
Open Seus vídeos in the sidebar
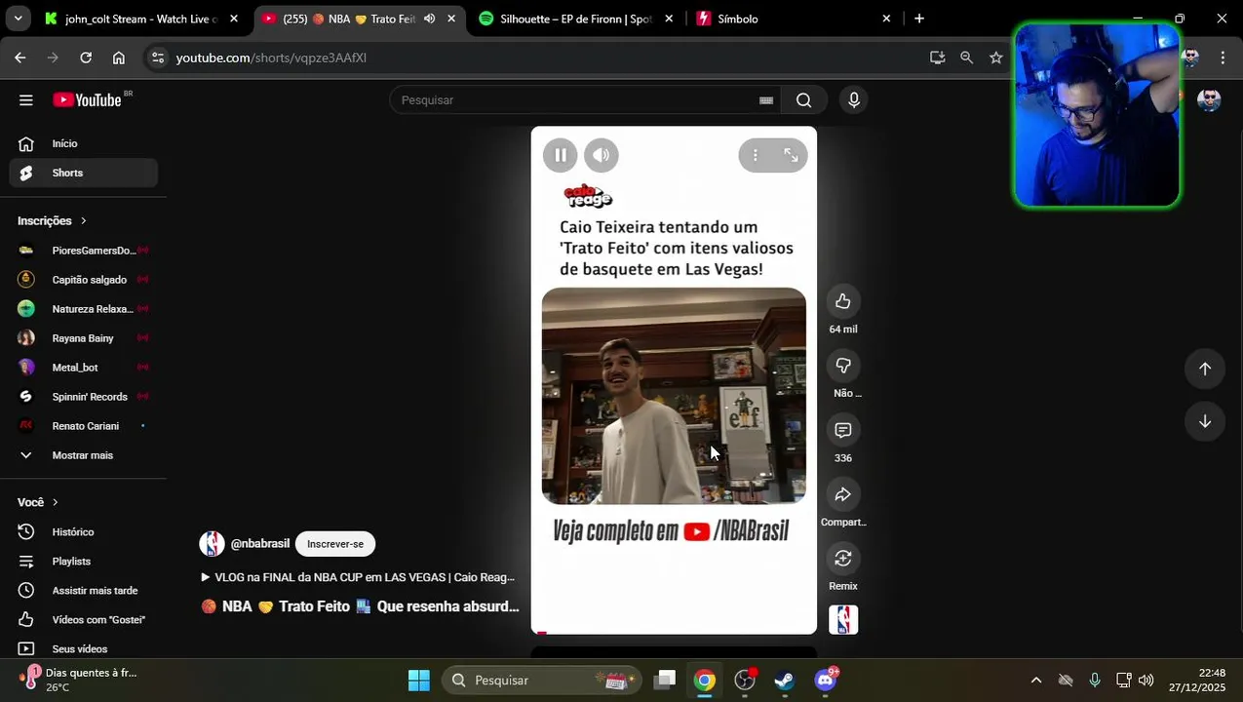tap(84, 649)
